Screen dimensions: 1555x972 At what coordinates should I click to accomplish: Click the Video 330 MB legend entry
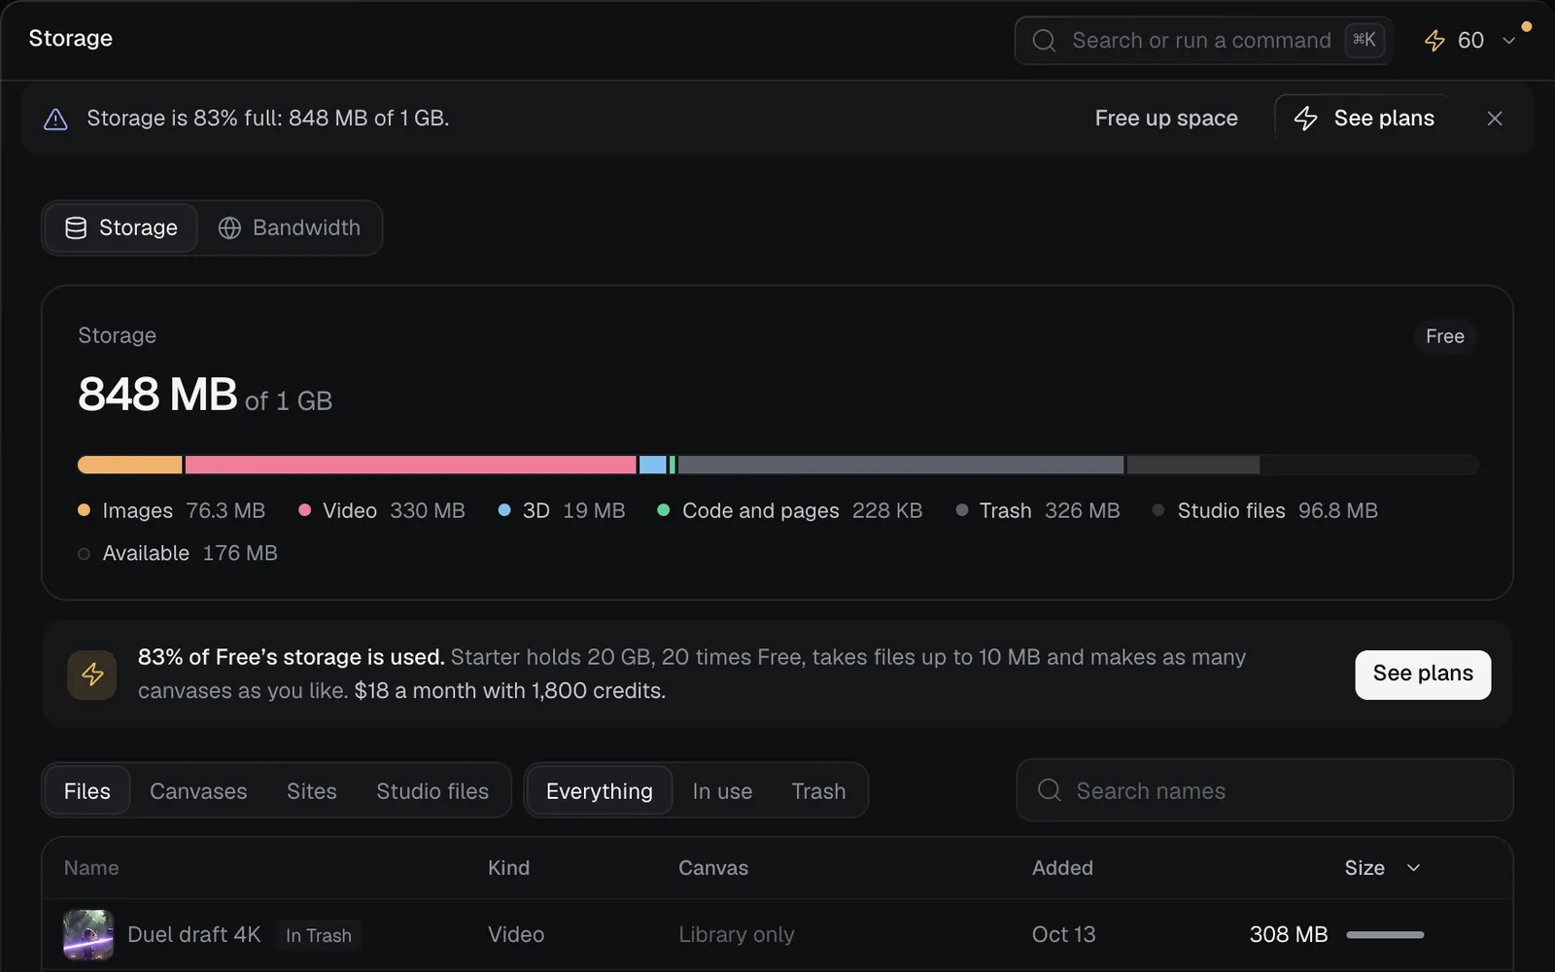382,510
